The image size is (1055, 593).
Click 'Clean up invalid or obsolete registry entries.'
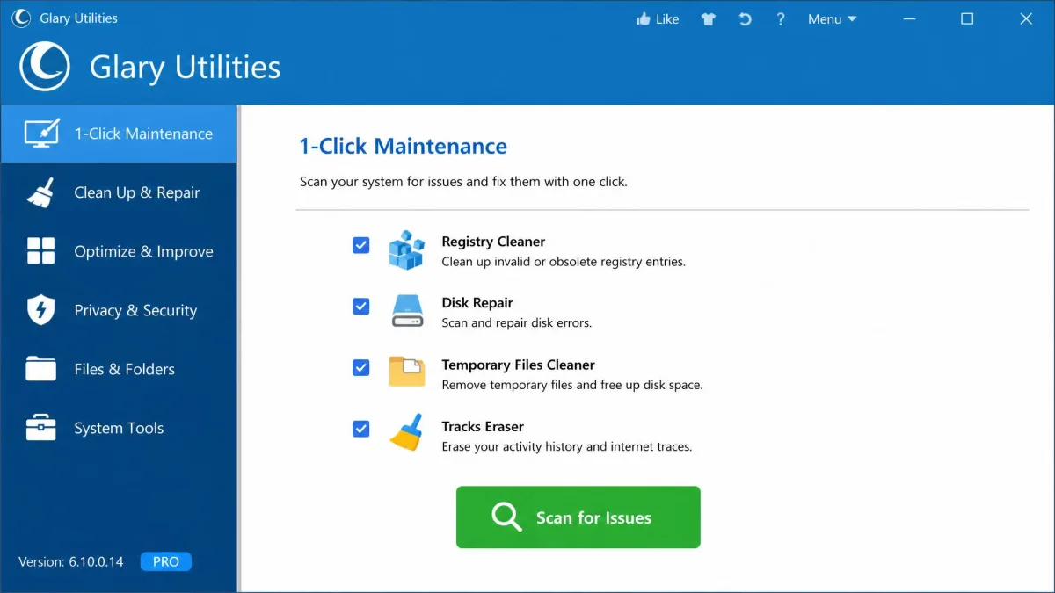click(x=564, y=262)
